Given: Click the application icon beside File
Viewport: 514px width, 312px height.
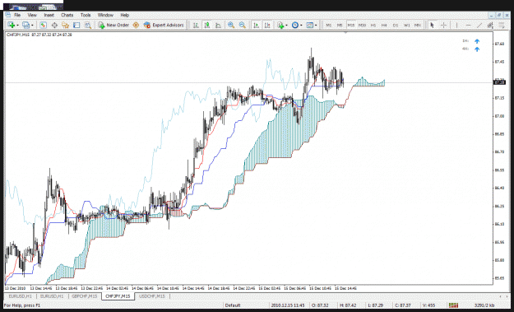Looking at the screenshot, I should click(x=8, y=15).
